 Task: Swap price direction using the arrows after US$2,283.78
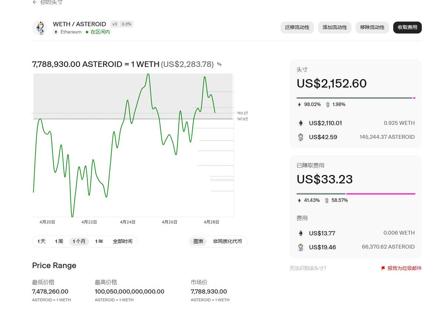click(219, 64)
